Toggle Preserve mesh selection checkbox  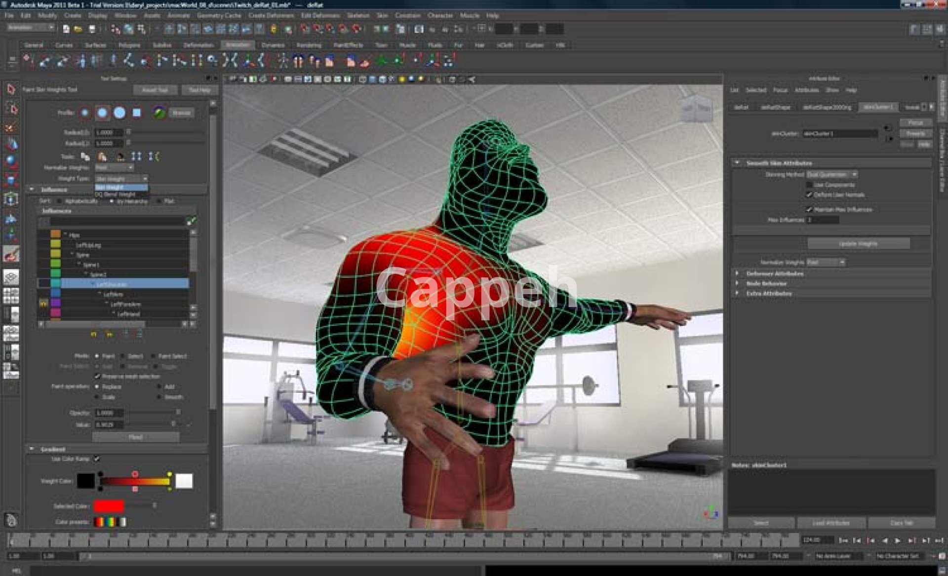pos(97,377)
